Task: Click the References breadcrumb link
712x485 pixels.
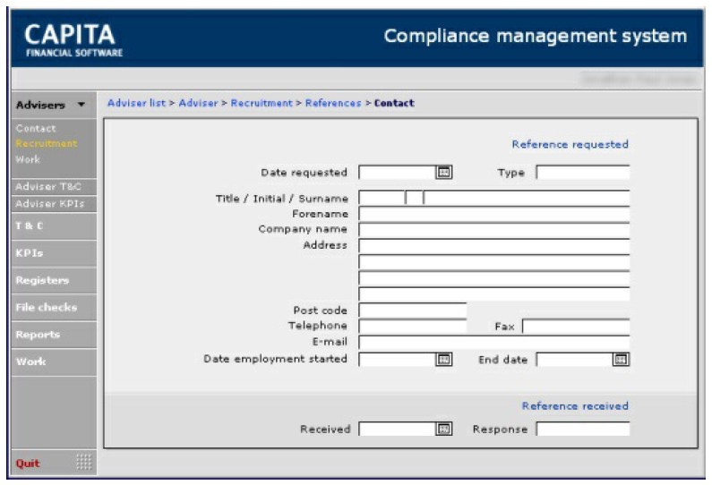Action: point(333,103)
